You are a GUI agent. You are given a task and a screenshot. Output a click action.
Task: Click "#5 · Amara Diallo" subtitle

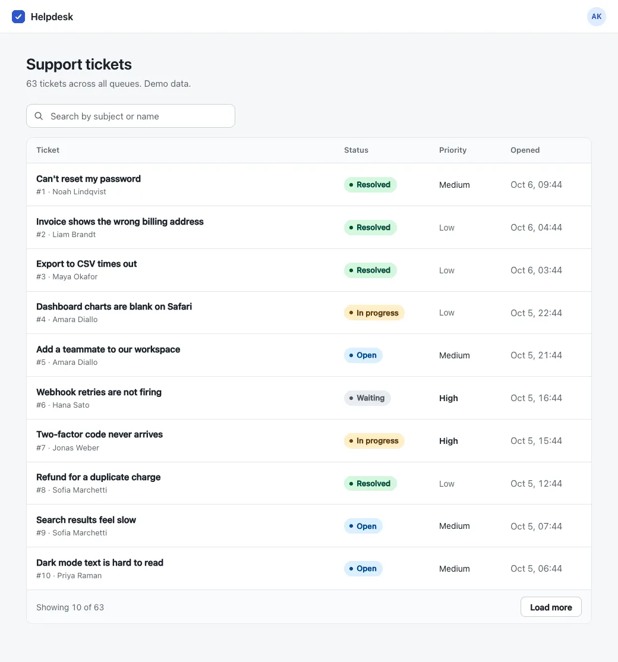point(67,362)
